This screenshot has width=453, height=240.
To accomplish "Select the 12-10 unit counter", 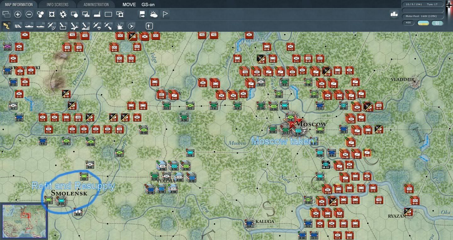I will point(260,106).
